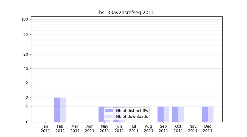The height and width of the screenshot is (137, 247).
Task: Click the Feb 2011 downloads bar
Action: [x=63, y=110]
